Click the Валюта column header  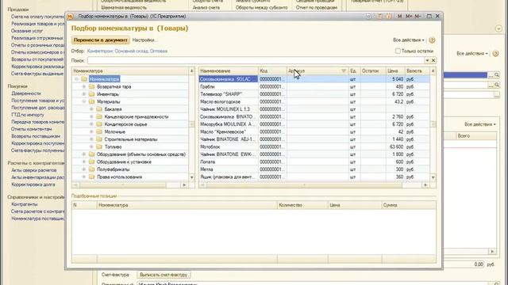[417, 70]
